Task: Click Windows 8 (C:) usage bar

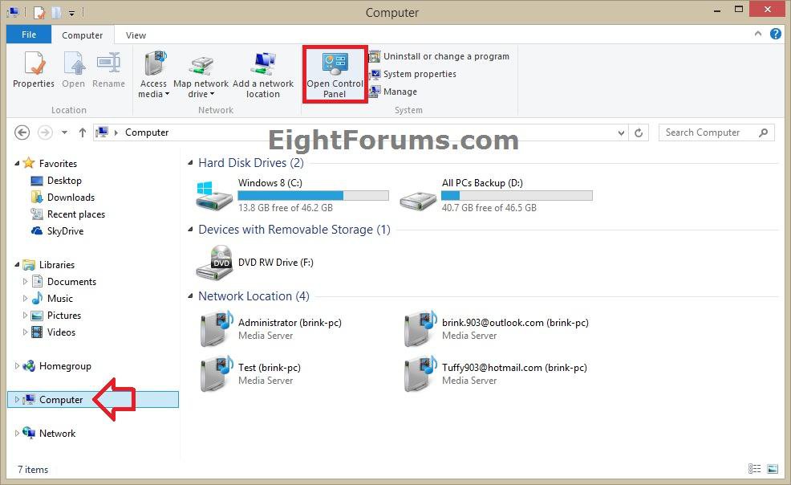Action: click(314, 195)
